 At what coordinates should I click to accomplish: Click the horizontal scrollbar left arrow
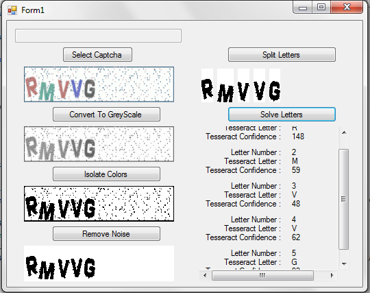click(205, 276)
